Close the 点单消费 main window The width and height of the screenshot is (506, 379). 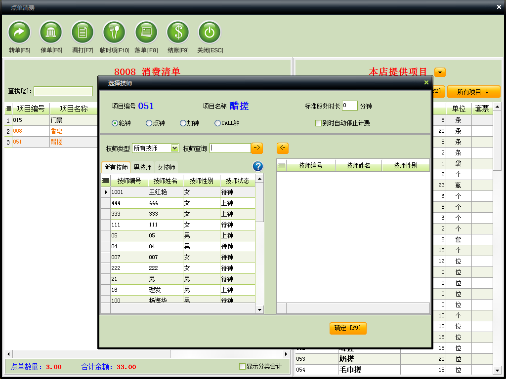click(499, 7)
